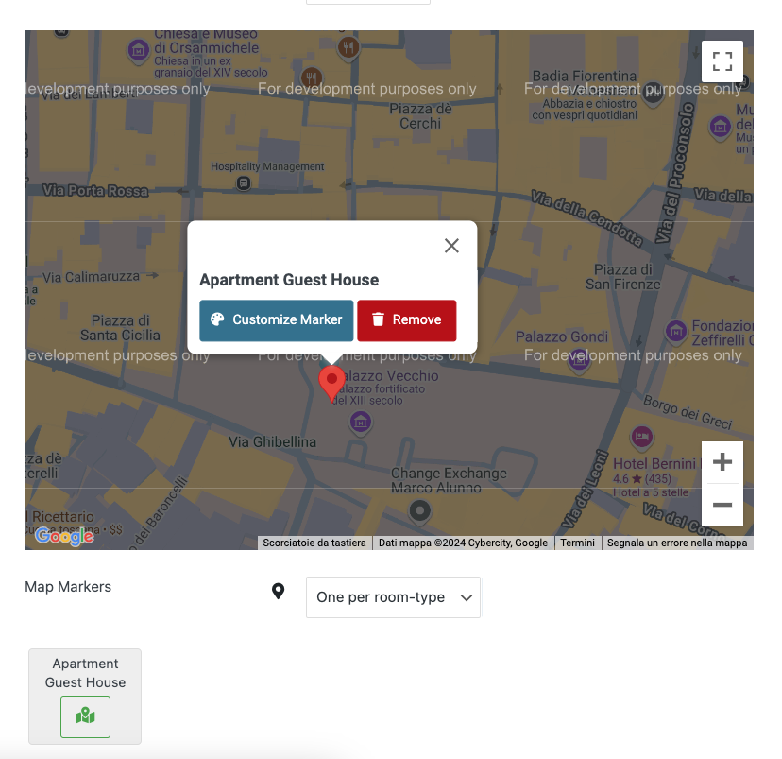This screenshot has width=782, height=759.
Task: Click the Customize Marker button
Action: pyautogui.click(x=277, y=320)
